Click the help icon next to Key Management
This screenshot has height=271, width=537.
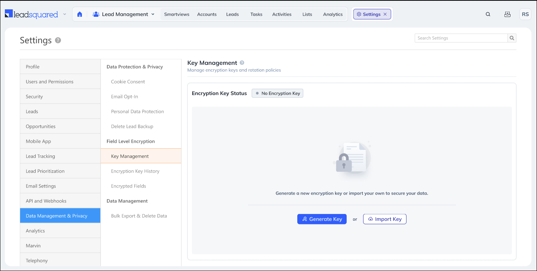[242, 63]
